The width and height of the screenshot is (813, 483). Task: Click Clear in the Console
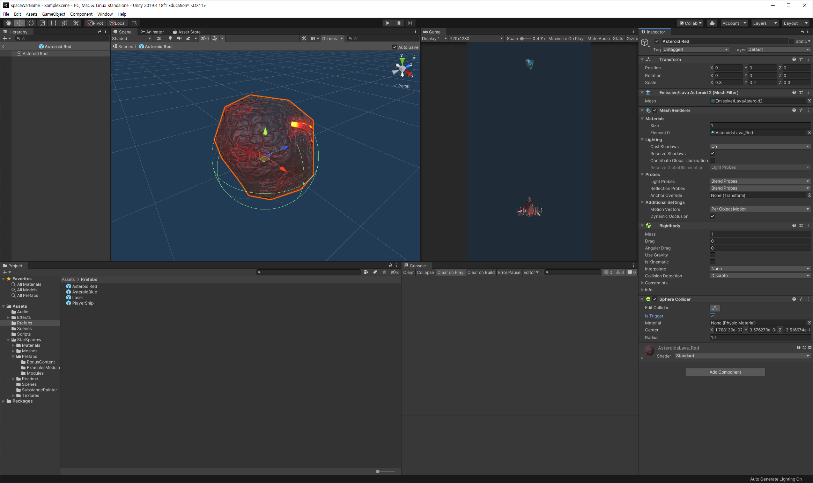click(408, 273)
